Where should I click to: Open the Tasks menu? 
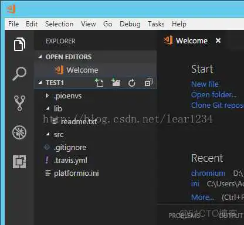click(x=156, y=24)
